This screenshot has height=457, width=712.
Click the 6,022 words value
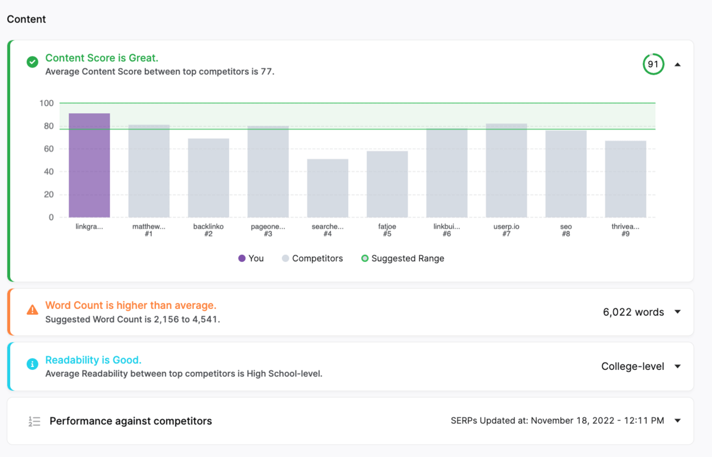point(633,312)
